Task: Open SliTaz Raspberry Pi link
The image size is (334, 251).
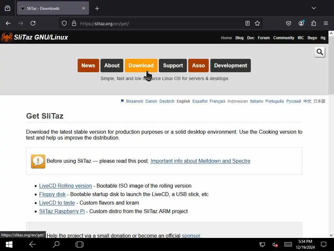Action: 62,211
